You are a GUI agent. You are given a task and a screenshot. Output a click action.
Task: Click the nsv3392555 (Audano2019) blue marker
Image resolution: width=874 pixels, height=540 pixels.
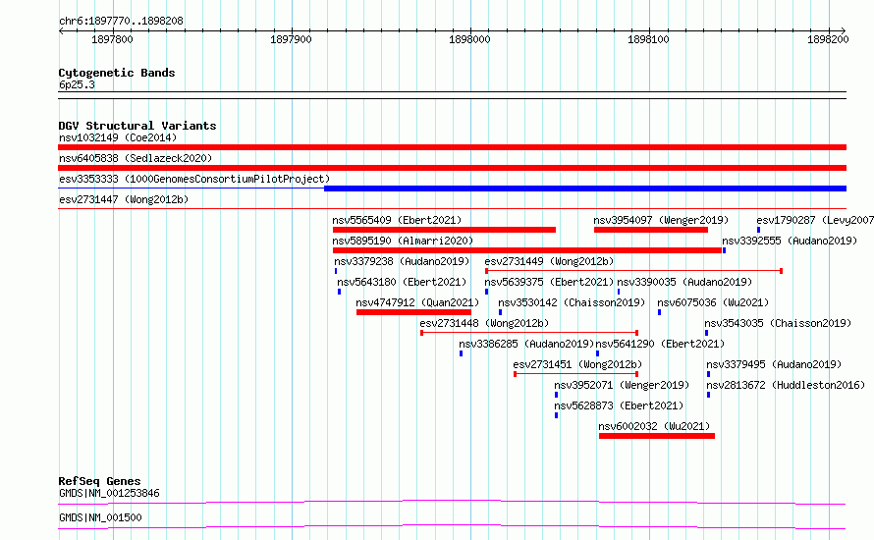click(724, 250)
